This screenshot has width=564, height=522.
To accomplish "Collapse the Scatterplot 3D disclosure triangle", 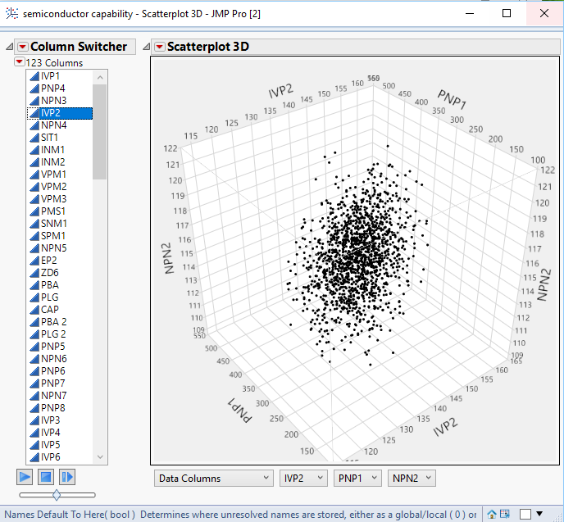I will pos(146,47).
